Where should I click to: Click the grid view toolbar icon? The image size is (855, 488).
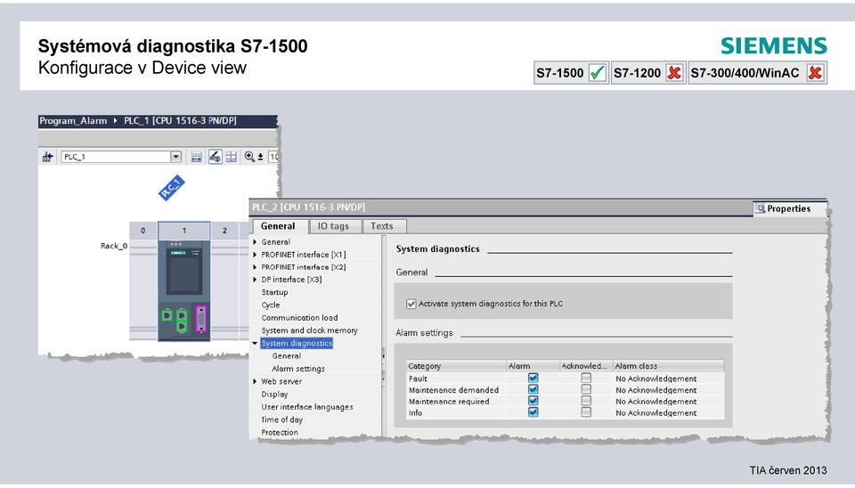pyautogui.click(x=232, y=157)
